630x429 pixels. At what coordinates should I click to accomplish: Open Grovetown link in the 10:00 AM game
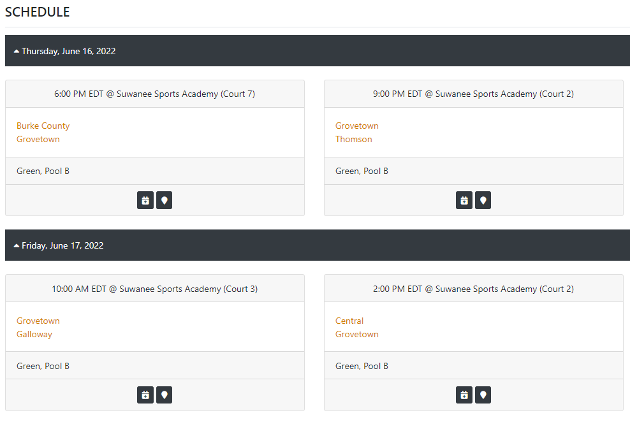pos(38,321)
